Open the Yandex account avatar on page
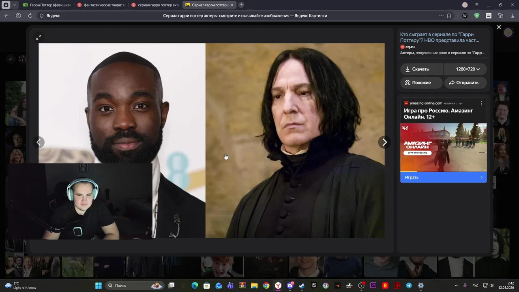 (x=508, y=32)
